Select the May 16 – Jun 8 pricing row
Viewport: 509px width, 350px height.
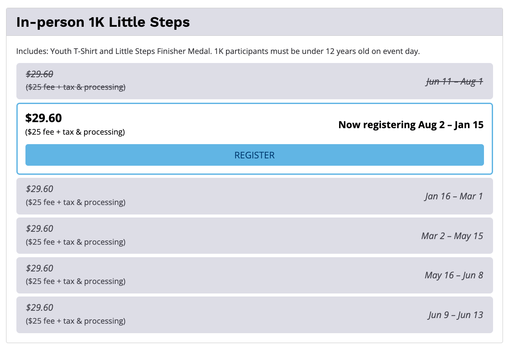(255, 275)
